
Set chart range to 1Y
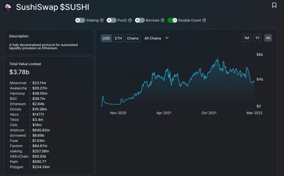tap(257, 38)
